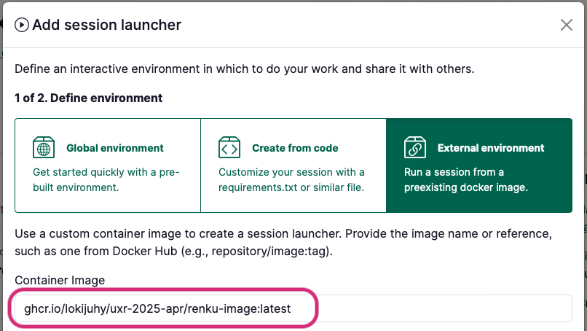Click the code brackets icon for Create from code
The width and height of the screenshot is (587, 331).
pos(229,147)
